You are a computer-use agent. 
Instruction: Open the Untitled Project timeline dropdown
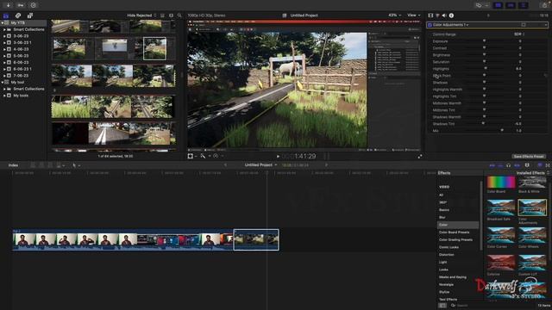260,164
